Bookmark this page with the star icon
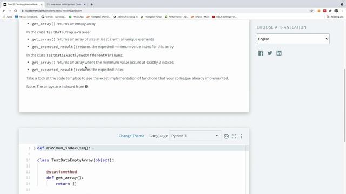Viewport: 346px width, 194px height. (312, 11)
